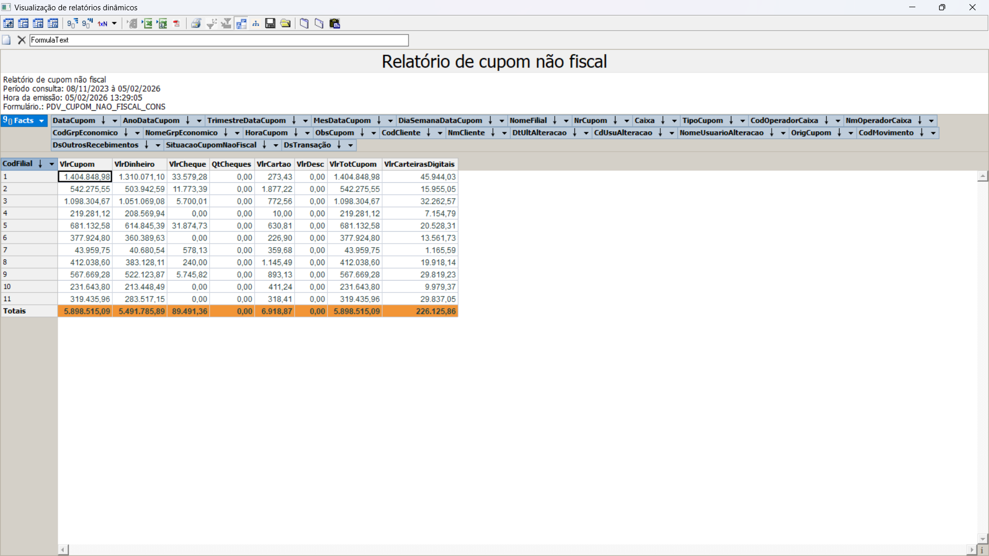Click the Excel export icon in toolbar
The height and width of the screenshot is (556, 989).
[147, 24]
